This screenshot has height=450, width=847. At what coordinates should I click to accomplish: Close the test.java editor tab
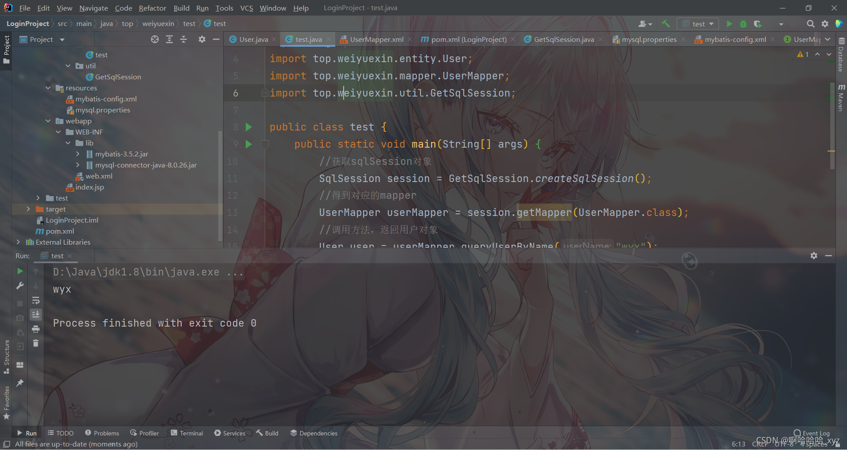coord(329,39)
